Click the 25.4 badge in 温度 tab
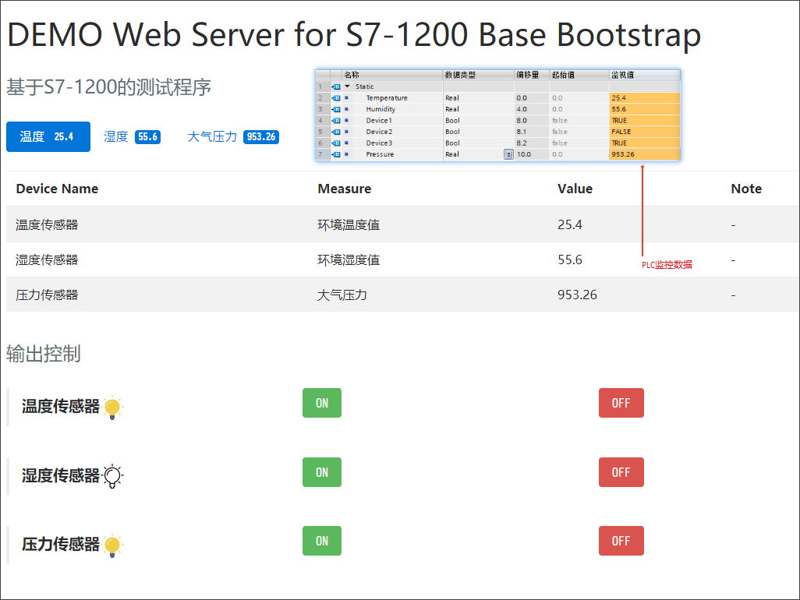 [64, 136]
